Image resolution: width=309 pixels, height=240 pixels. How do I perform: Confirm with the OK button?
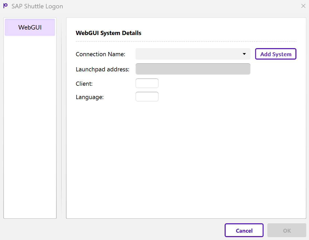pyautogui.click(x=287, y=230)
